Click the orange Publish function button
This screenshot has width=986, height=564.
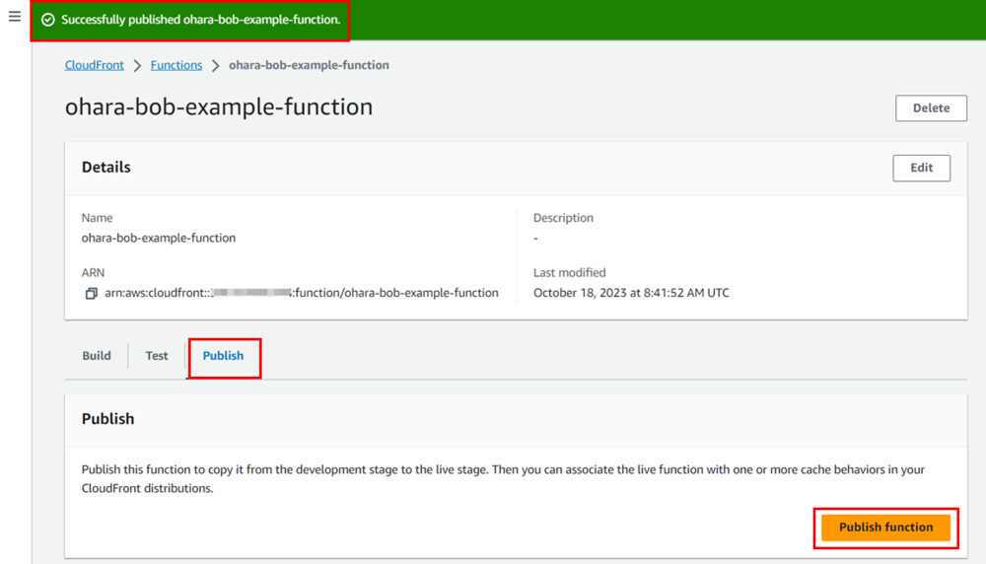(885, 528)
